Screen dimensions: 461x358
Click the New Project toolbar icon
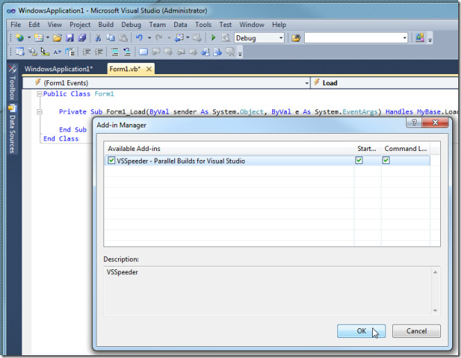tap(19, 37)
